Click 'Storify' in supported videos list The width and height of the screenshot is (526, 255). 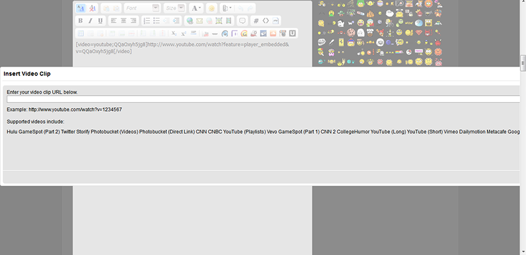click(x=83, y=132)
